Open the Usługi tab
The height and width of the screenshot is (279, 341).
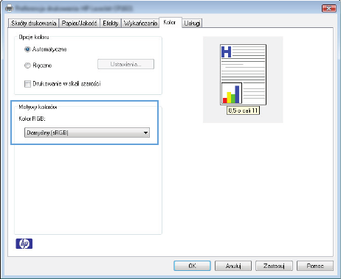pos(192,24)
